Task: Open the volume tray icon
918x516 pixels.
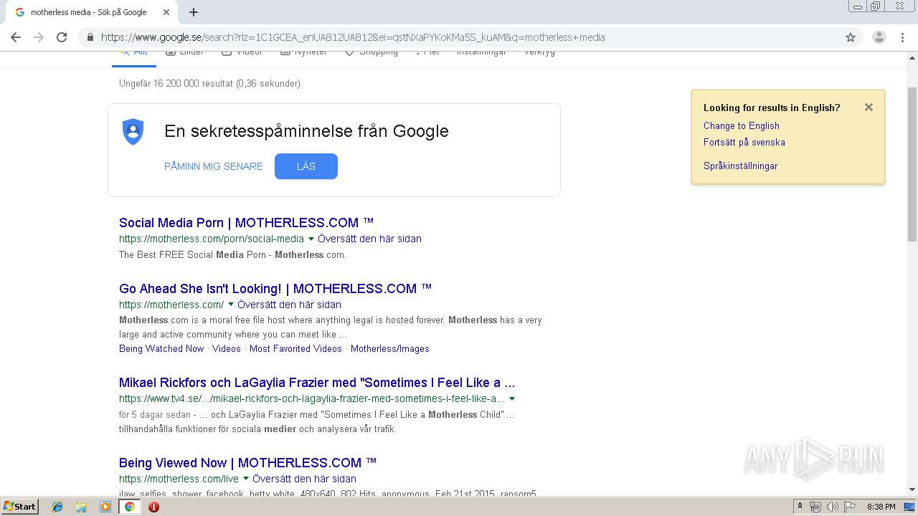Action: coord(832,507)
